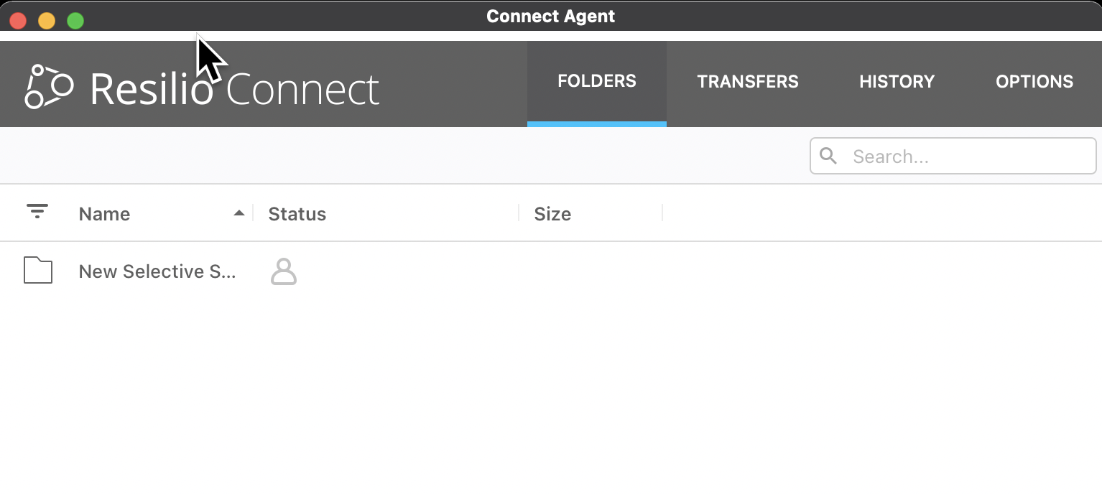Viewport: 1102px width, 494px height.
Task: Open the Status column divider area
Action: click(518, 213)
